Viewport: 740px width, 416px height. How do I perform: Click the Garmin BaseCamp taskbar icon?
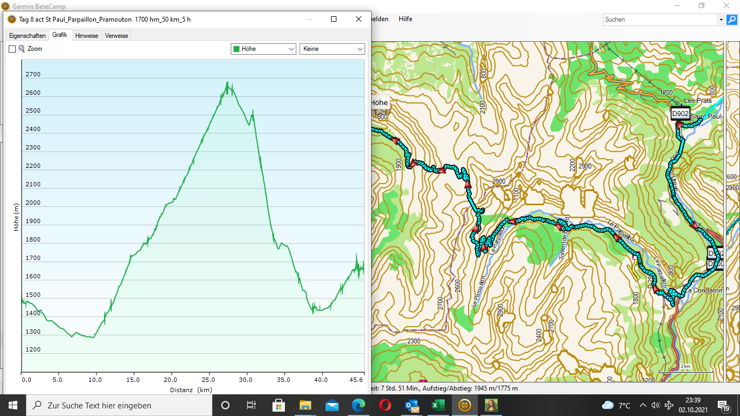click(465, 405)
